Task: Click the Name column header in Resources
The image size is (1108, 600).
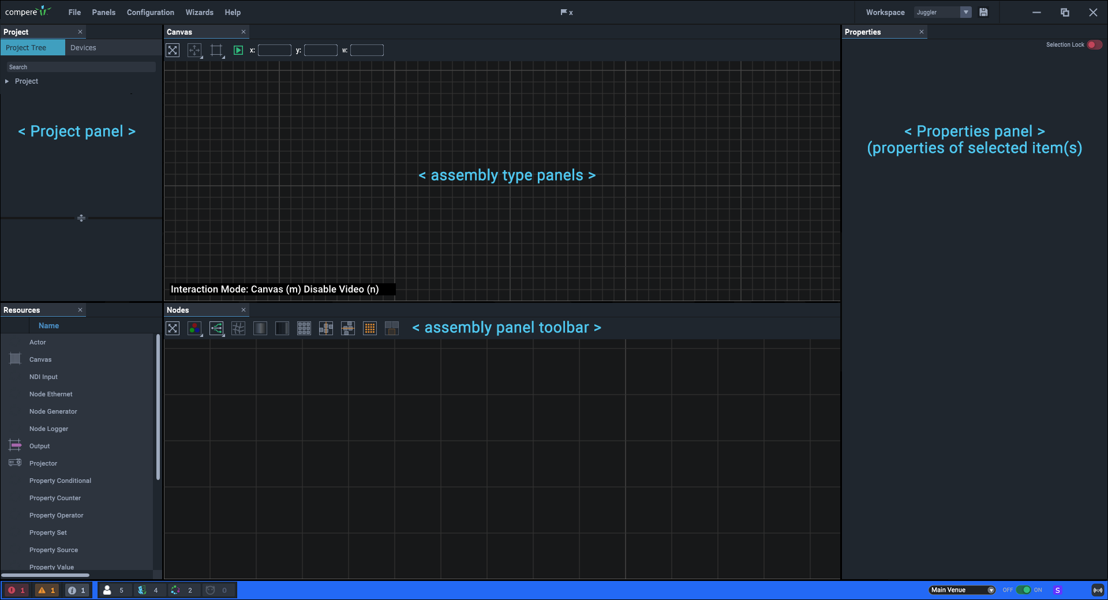Action: pos(49,326)
